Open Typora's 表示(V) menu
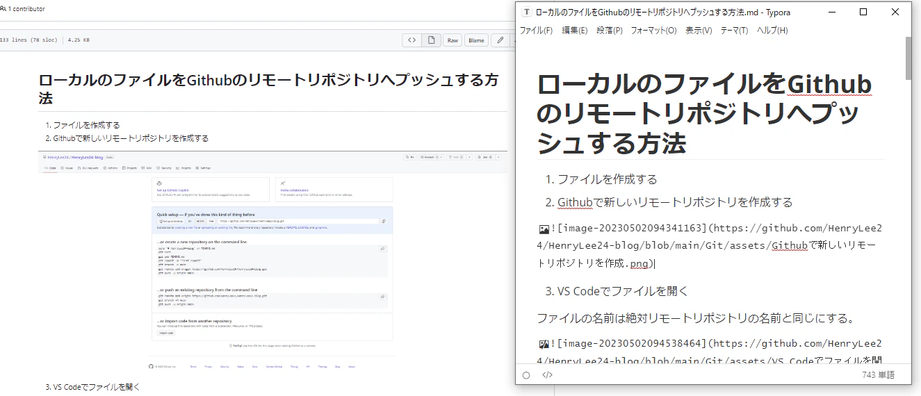This screenshot has height=396, width=921. coord(699,31)
